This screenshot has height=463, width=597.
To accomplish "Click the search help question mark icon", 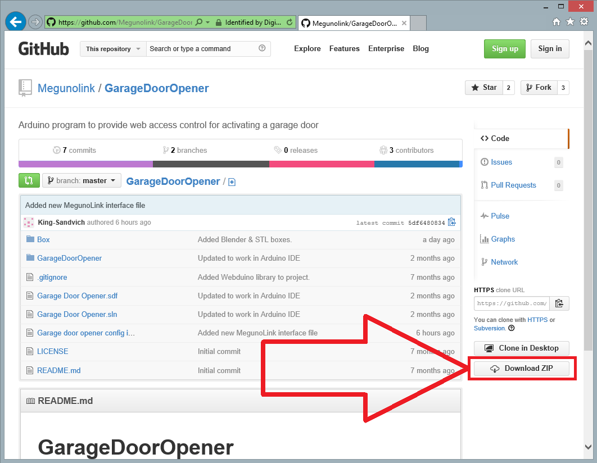I will click(x=262, y=48).
